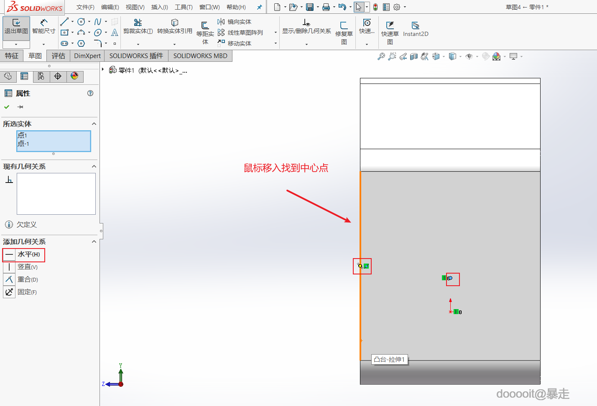This screenshot has height=406, width=597.
Task: Add the 水平(H) horizontal relation
Action: (x=23, y=254)
